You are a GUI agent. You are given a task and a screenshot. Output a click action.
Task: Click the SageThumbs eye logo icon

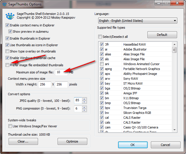click(x=10, y=16)
